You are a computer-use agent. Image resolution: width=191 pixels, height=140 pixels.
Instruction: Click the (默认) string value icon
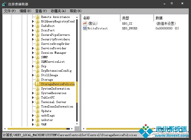tap(85, 23)
